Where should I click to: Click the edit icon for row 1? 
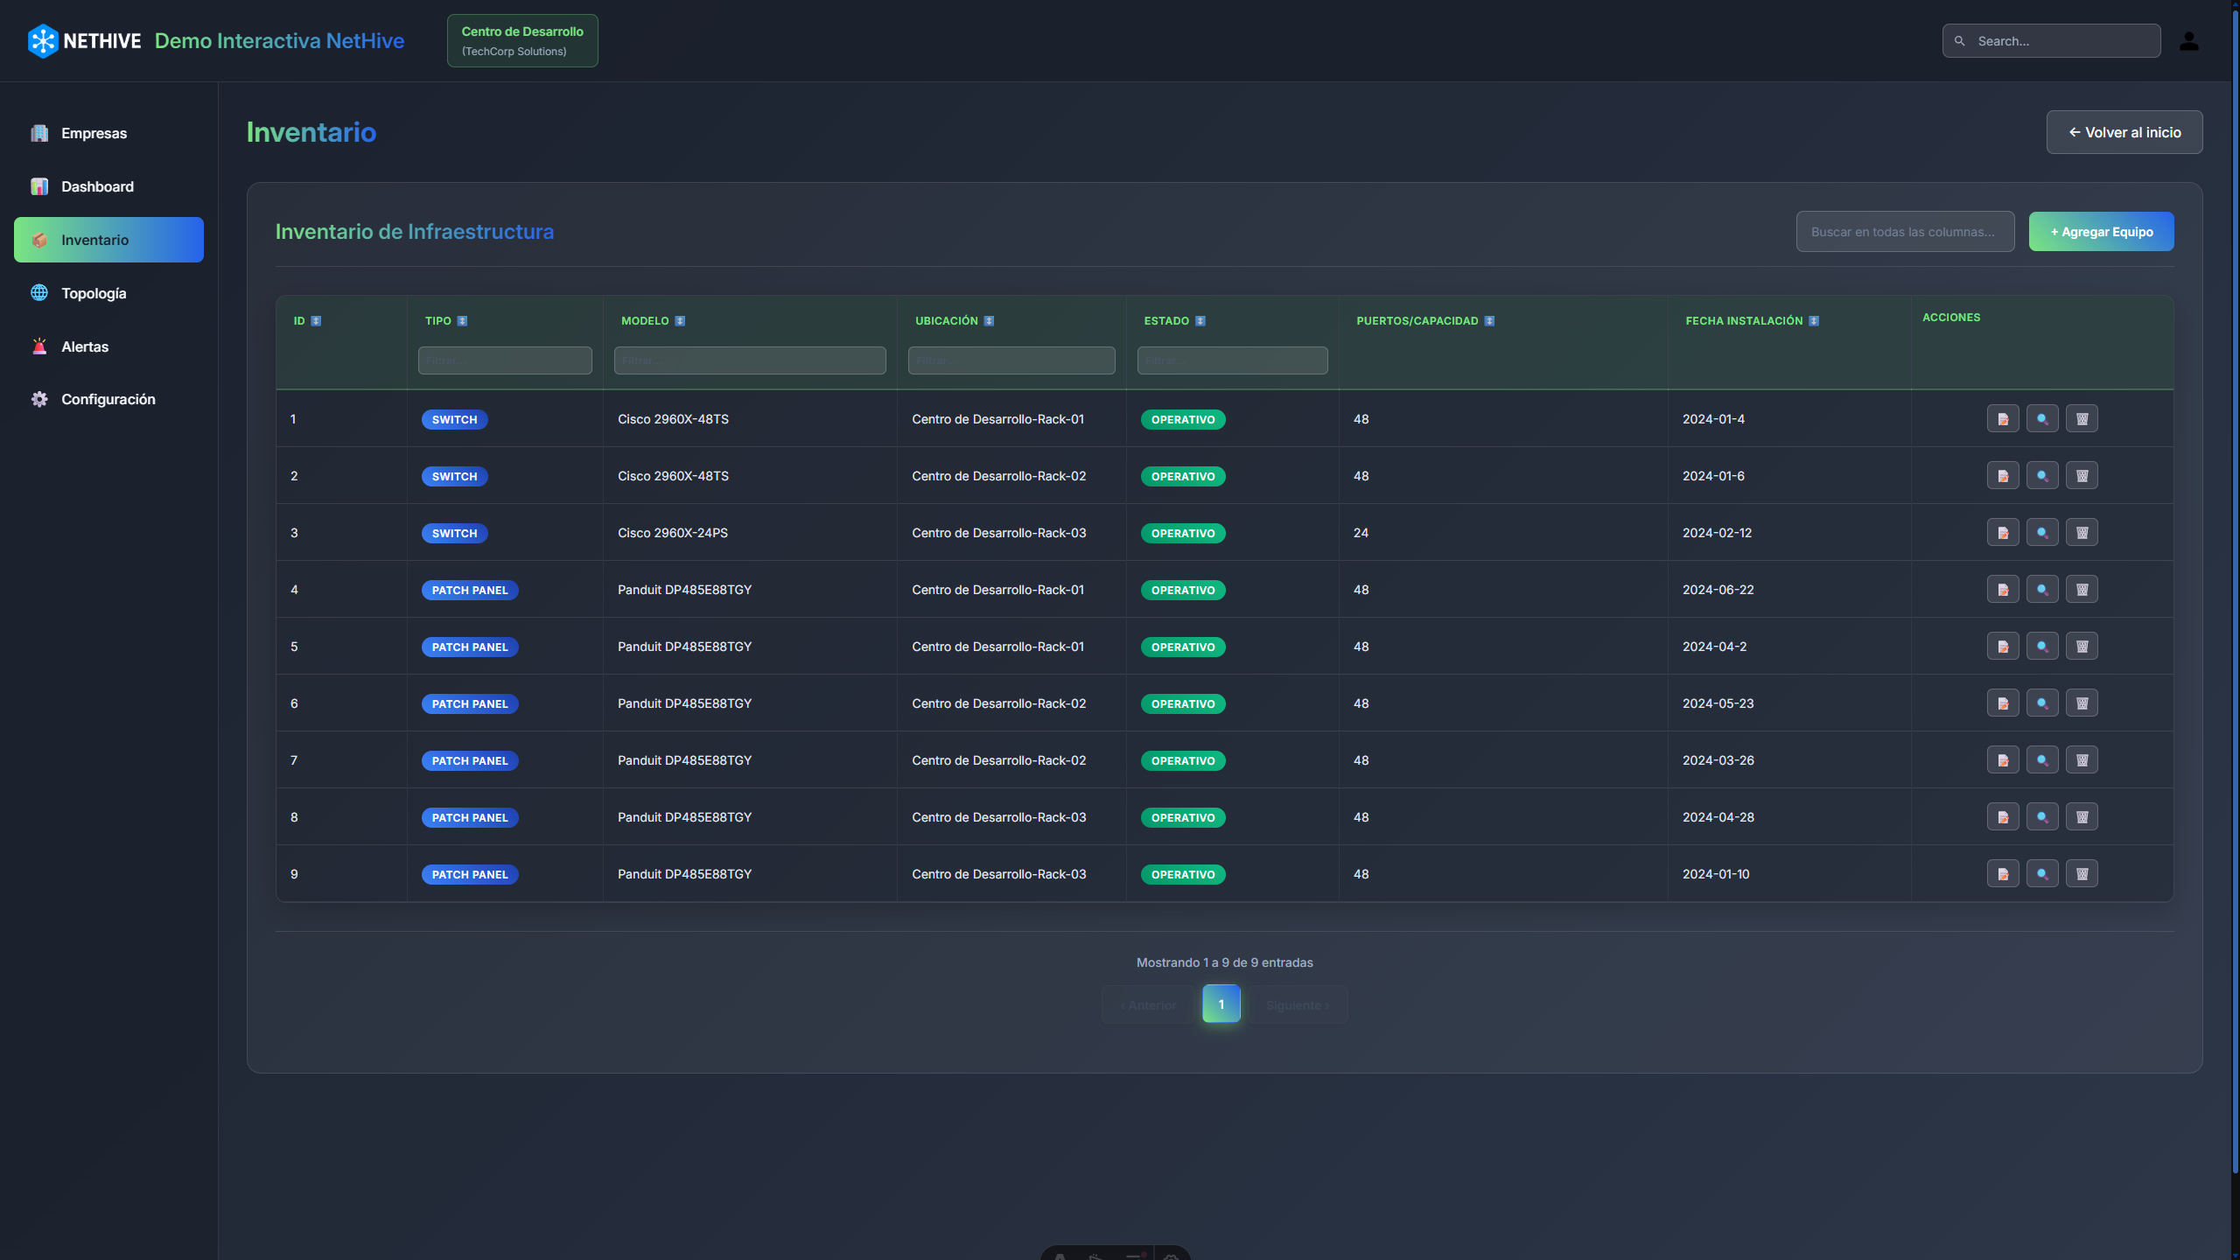click(2002, 419)
